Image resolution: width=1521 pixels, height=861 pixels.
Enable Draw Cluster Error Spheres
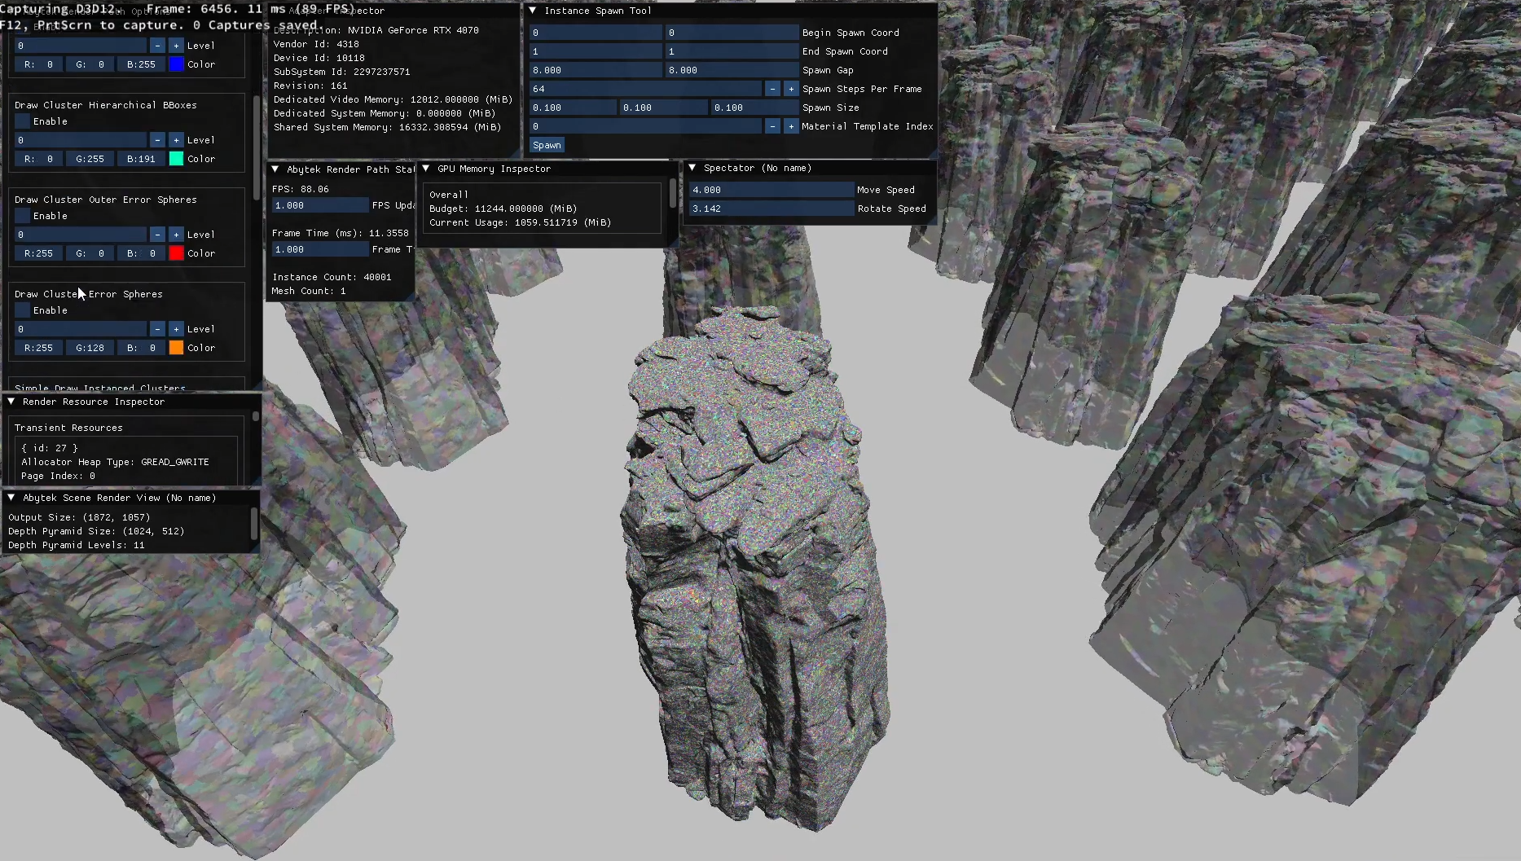[22, 310]
